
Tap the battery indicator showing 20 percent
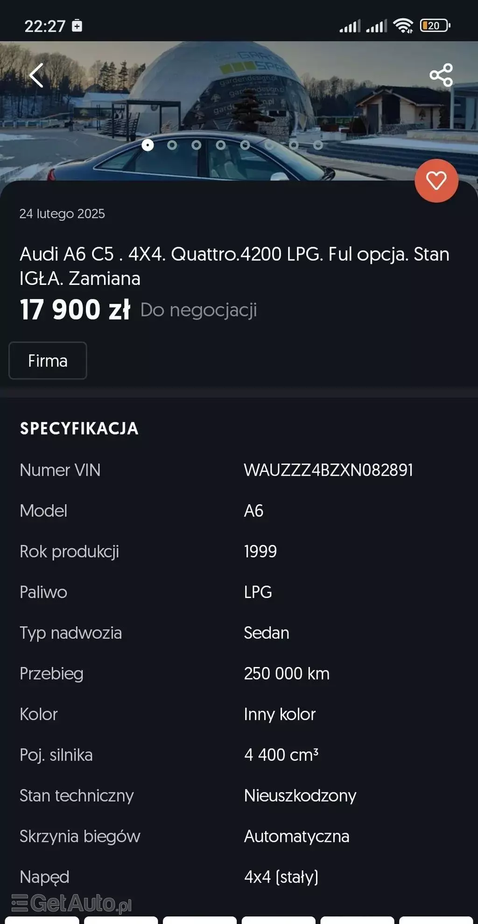click(x=435, y=26)
